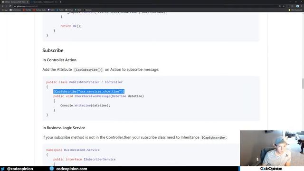Click the highlighted CapSubscribe attribute line
Image resolution: width=304 pixels, height=171 pixels.
point(89,91)
